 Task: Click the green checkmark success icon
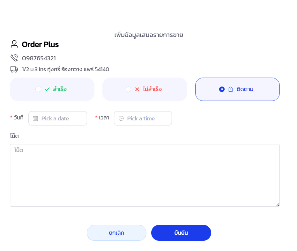click(x=47, y=89)
